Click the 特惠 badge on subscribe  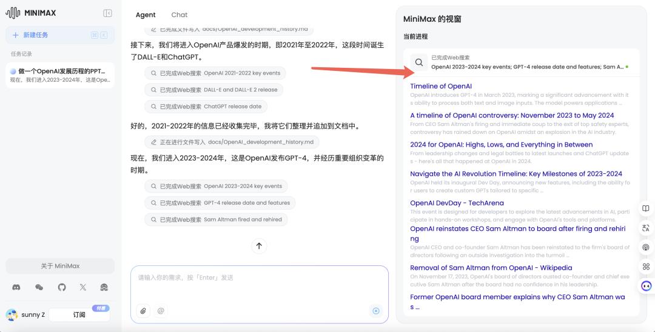point(101,308)
